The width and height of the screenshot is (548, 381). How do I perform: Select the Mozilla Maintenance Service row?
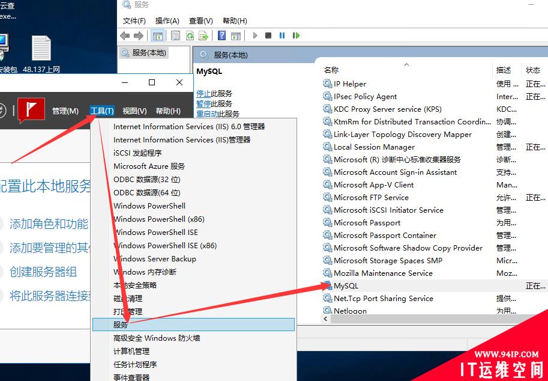pyautogui.click(x=435, y=273)
